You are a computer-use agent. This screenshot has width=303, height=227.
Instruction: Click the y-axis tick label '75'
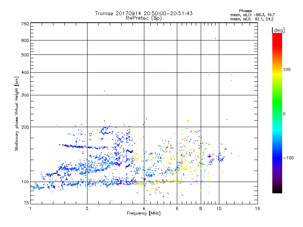(27, 203)
